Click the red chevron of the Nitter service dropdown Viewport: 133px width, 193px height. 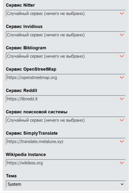click(122, 13)
